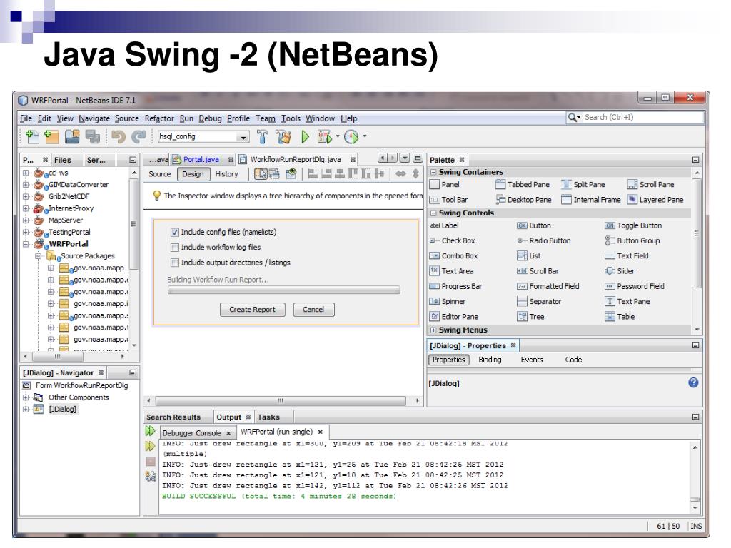731x548 pixels.
Task: Show the Events properties category
Action: point(532,360)
